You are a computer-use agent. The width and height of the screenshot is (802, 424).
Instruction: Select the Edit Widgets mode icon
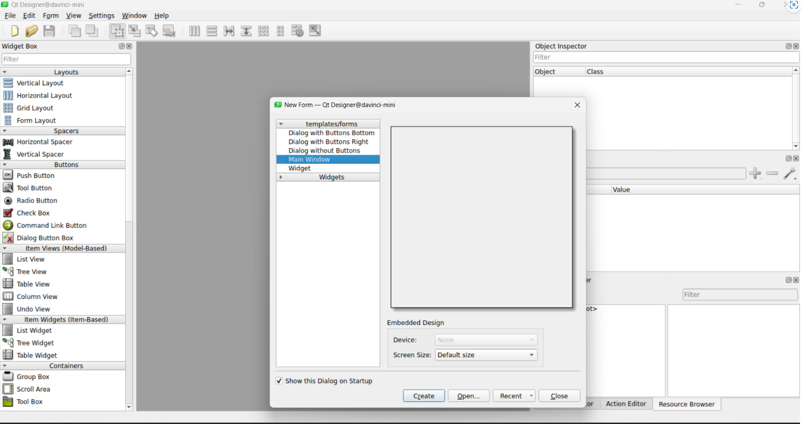(x=117, y=31)
